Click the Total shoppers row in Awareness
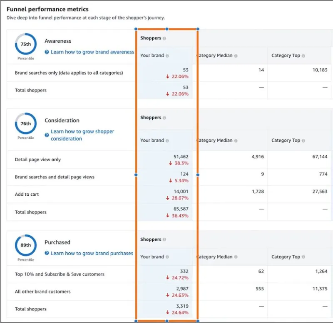The width and height of the screenshot is (333, 323). [30, 90]
